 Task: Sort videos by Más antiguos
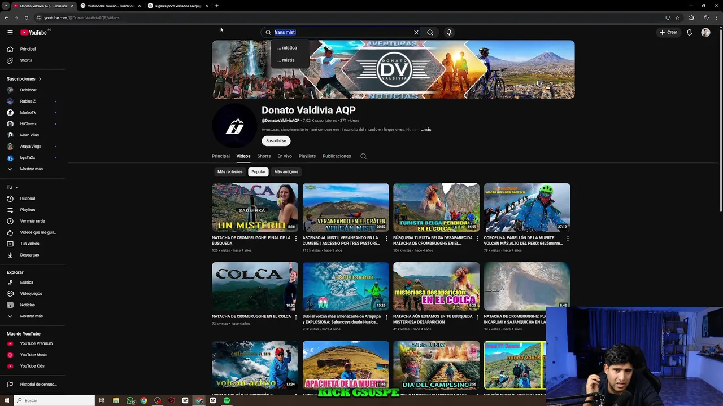click(286, 171)
